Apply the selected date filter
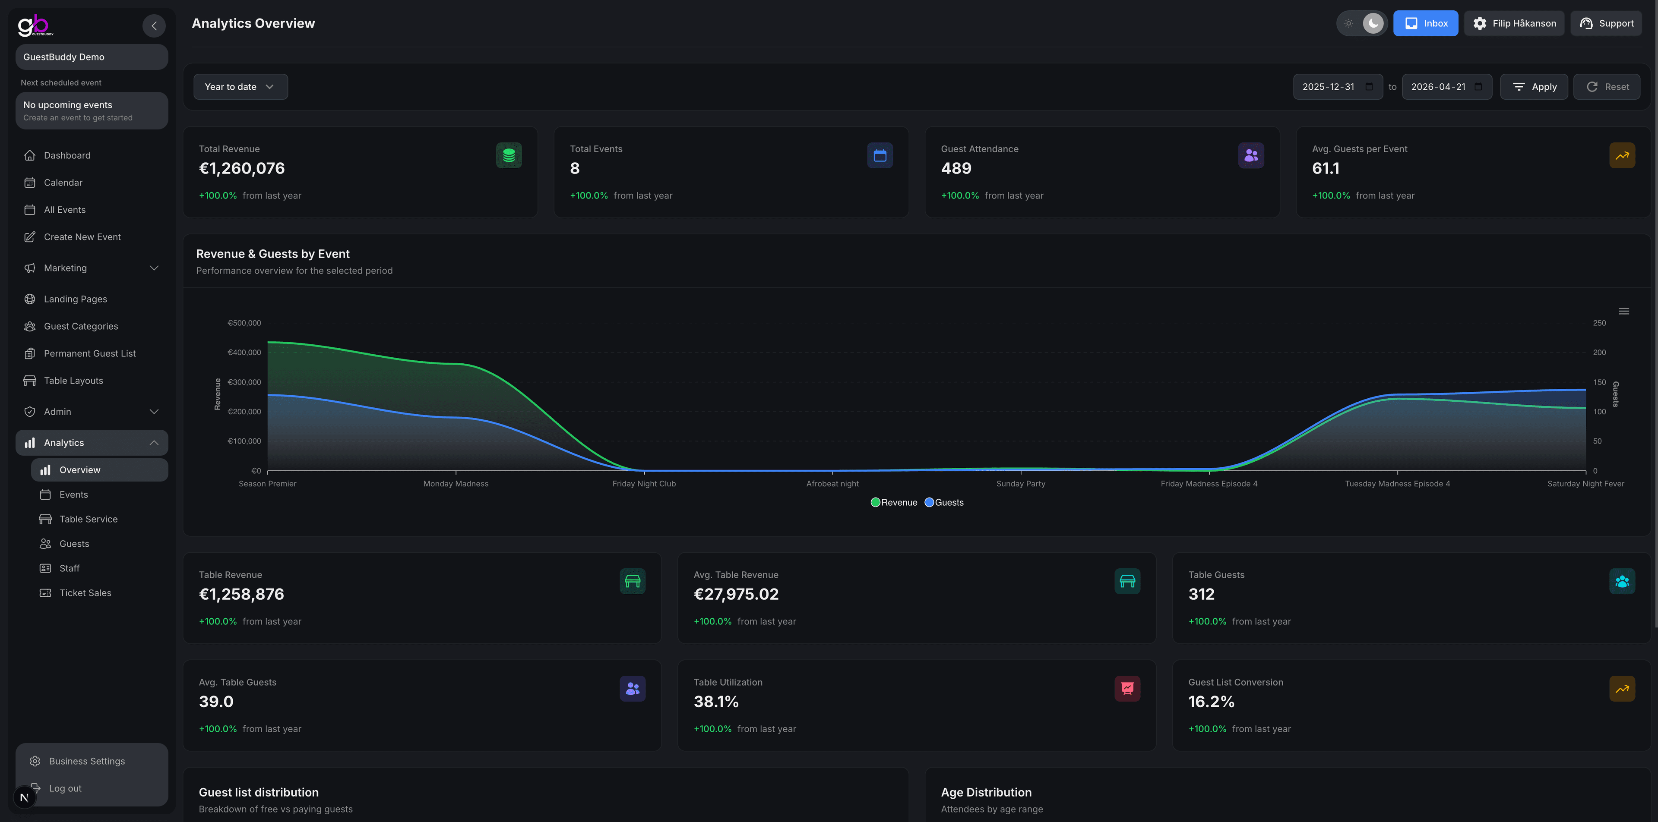Screen dimensions: 1658x822 click(1534, 86)
